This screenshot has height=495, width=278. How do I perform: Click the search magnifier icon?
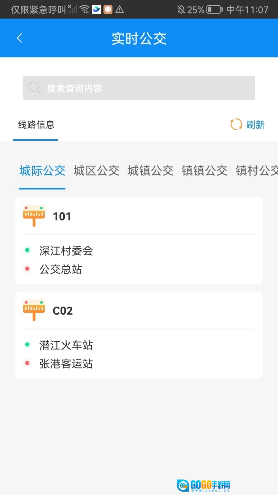click(34, 88)
